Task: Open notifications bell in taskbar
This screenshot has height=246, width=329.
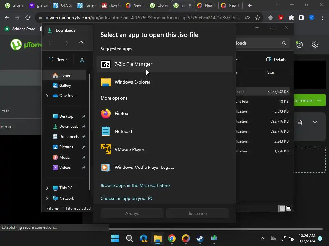Action: point(320,238)
